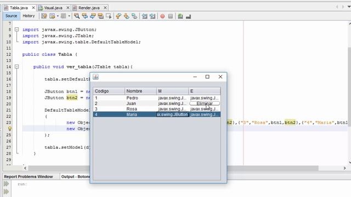
Task: Find the next occurrence
Action: point(93,16)
